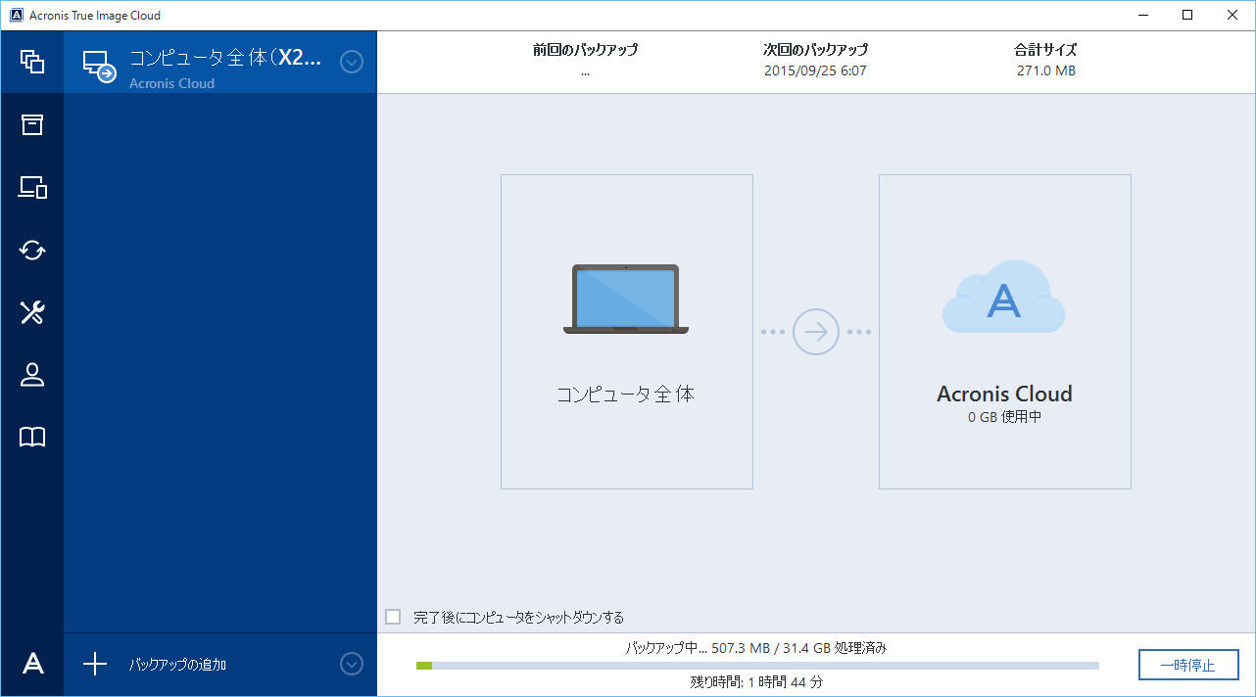1256x697 pixels.
Task: Open the Archive section in sidebar
Action: coord(32,124)
